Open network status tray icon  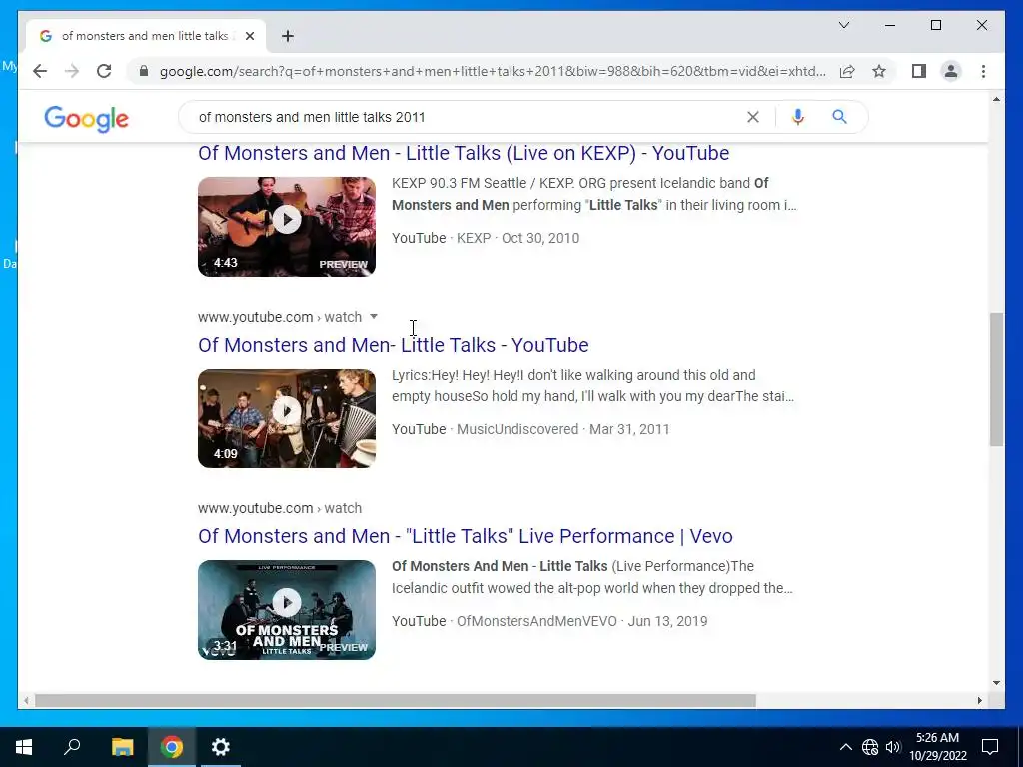click(870, 747)
